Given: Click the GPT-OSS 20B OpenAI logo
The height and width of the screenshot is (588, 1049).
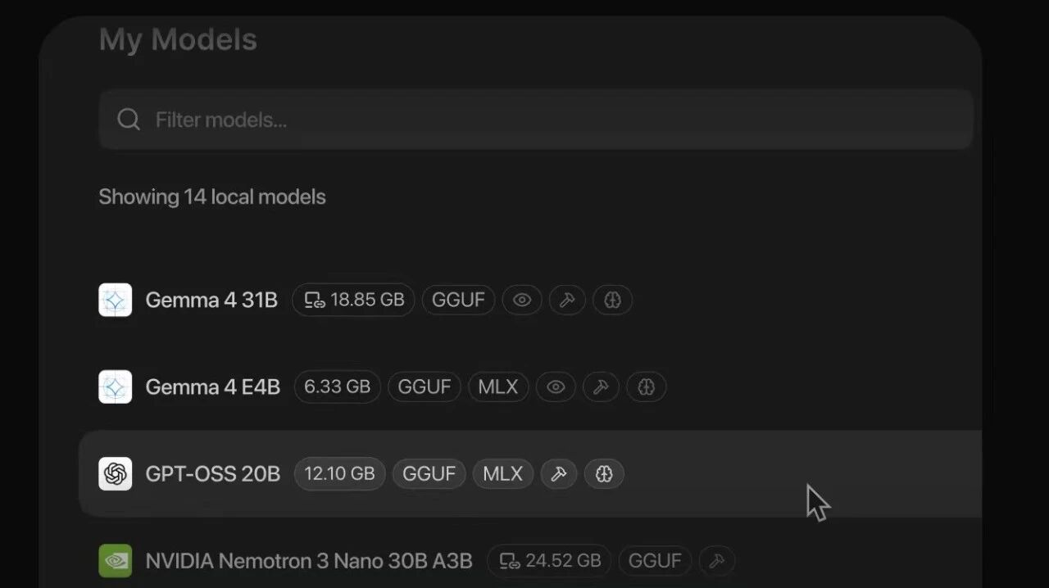Looking at the screenshot, I should [116, 473].
